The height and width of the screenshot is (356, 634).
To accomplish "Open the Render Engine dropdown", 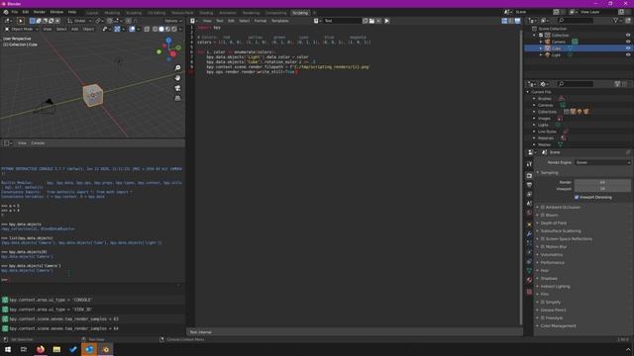I will [x=602, y=162].
